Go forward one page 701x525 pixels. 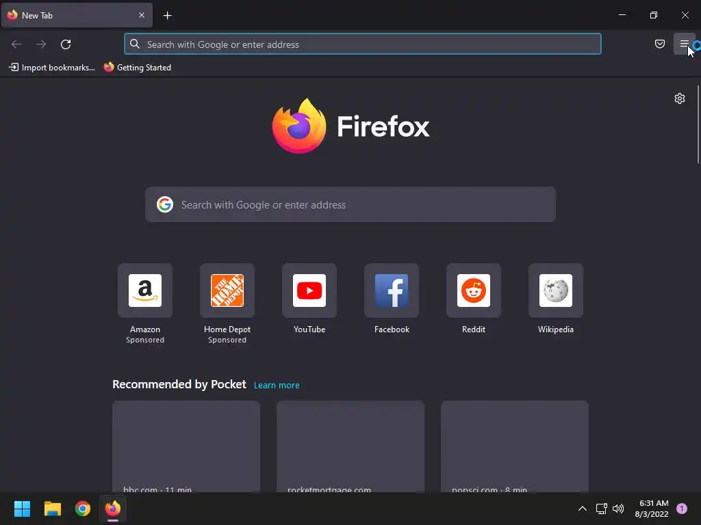pos(41,44)
